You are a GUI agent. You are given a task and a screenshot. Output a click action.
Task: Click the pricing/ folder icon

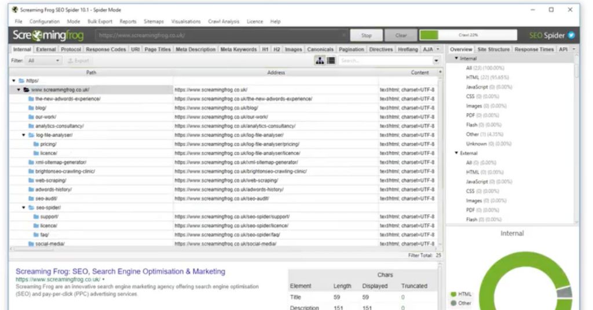[x=36, y=144]
